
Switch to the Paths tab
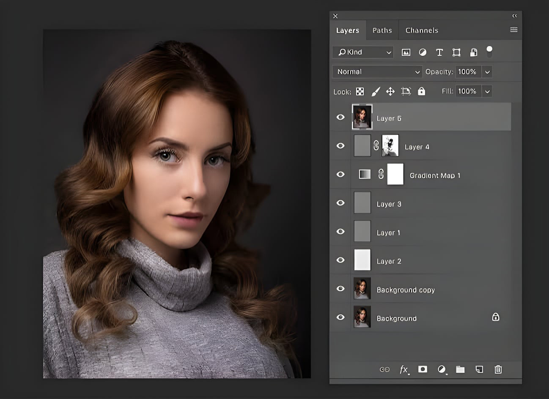click(x=382, y=30)
